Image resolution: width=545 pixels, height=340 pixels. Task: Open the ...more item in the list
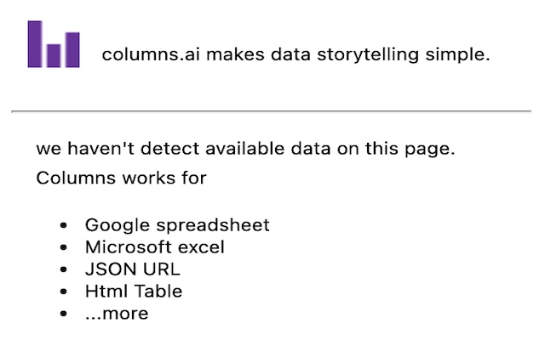coord(117,314)
